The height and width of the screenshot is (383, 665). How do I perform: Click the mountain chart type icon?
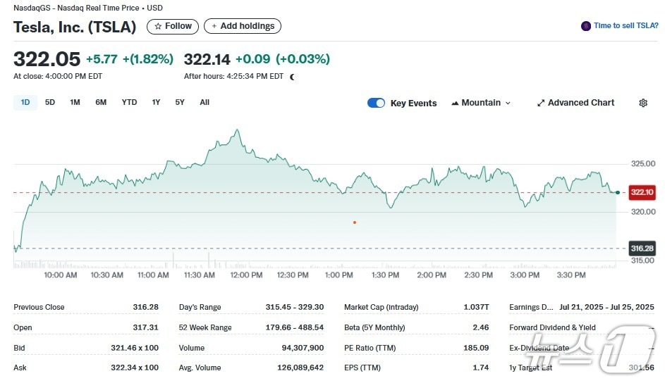tap(455, 103)
